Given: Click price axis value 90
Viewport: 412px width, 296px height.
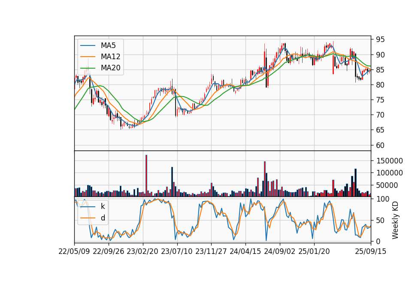Looking at the screenshot, I should pos(380,55).
